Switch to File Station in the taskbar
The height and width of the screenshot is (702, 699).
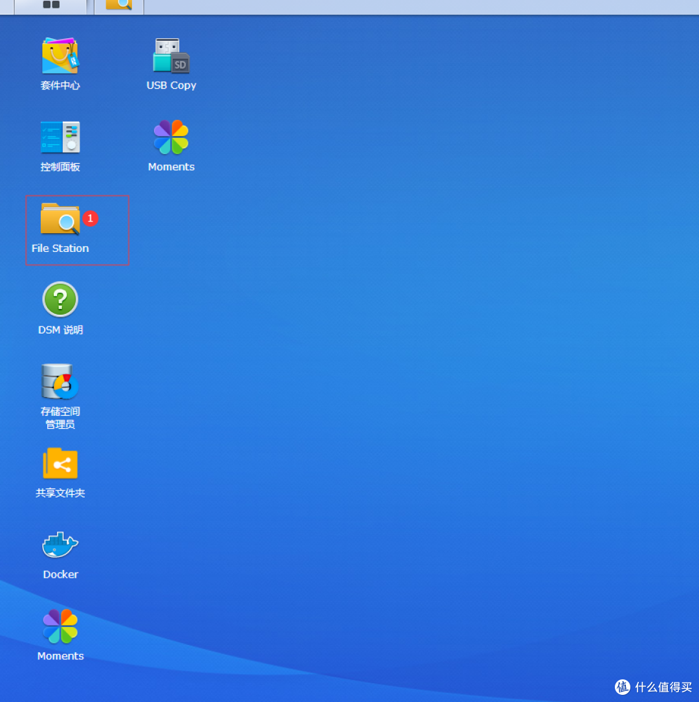click(118, 5)
